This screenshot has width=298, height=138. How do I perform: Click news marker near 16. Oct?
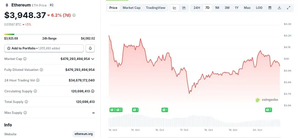(x=165, y=110)
